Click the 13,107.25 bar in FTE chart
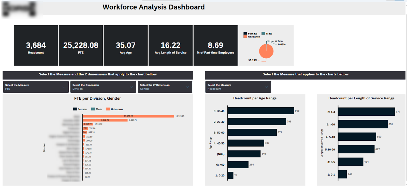Screen dimensions: 407x187 (128, 116)
